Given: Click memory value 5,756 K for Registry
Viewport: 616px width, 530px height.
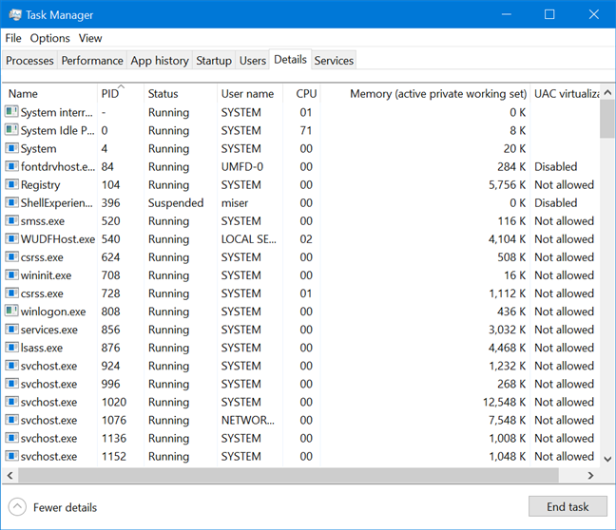Looking at the screenshot, I should coord(507,185).
